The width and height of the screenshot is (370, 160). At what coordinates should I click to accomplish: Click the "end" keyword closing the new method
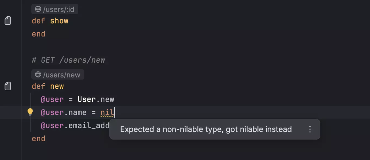[38, 139]
